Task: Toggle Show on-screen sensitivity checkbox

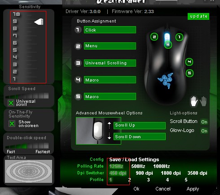Action: [12, 123]
